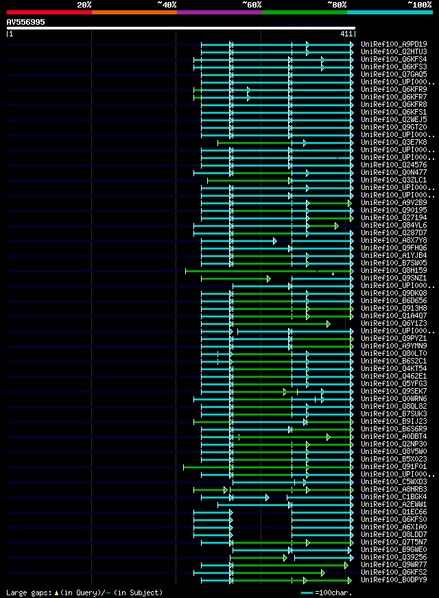
Task: Select subject label UniRef100_Q27194
Action: click(394, 218)
